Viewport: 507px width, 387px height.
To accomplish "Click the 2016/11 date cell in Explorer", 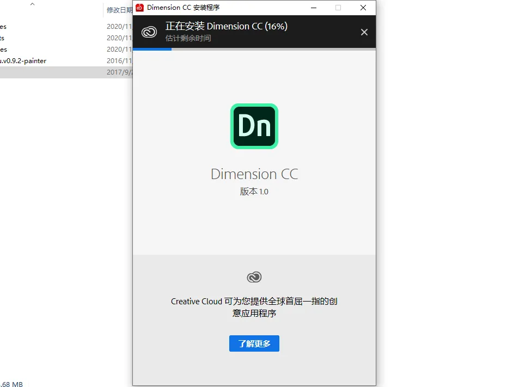I will tap(120, 61).
